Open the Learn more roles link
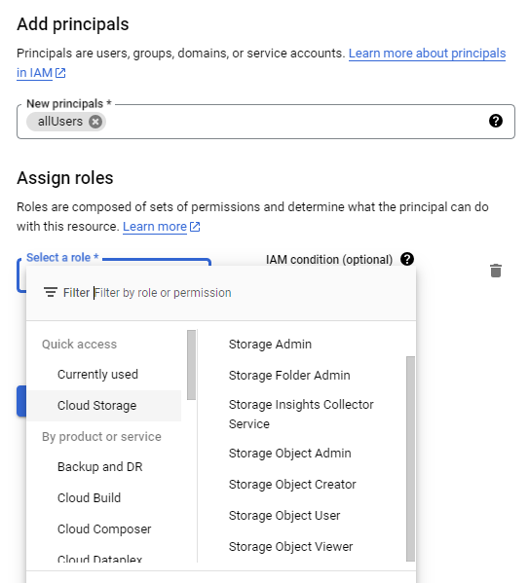529x583 pixels. (155, 227)
